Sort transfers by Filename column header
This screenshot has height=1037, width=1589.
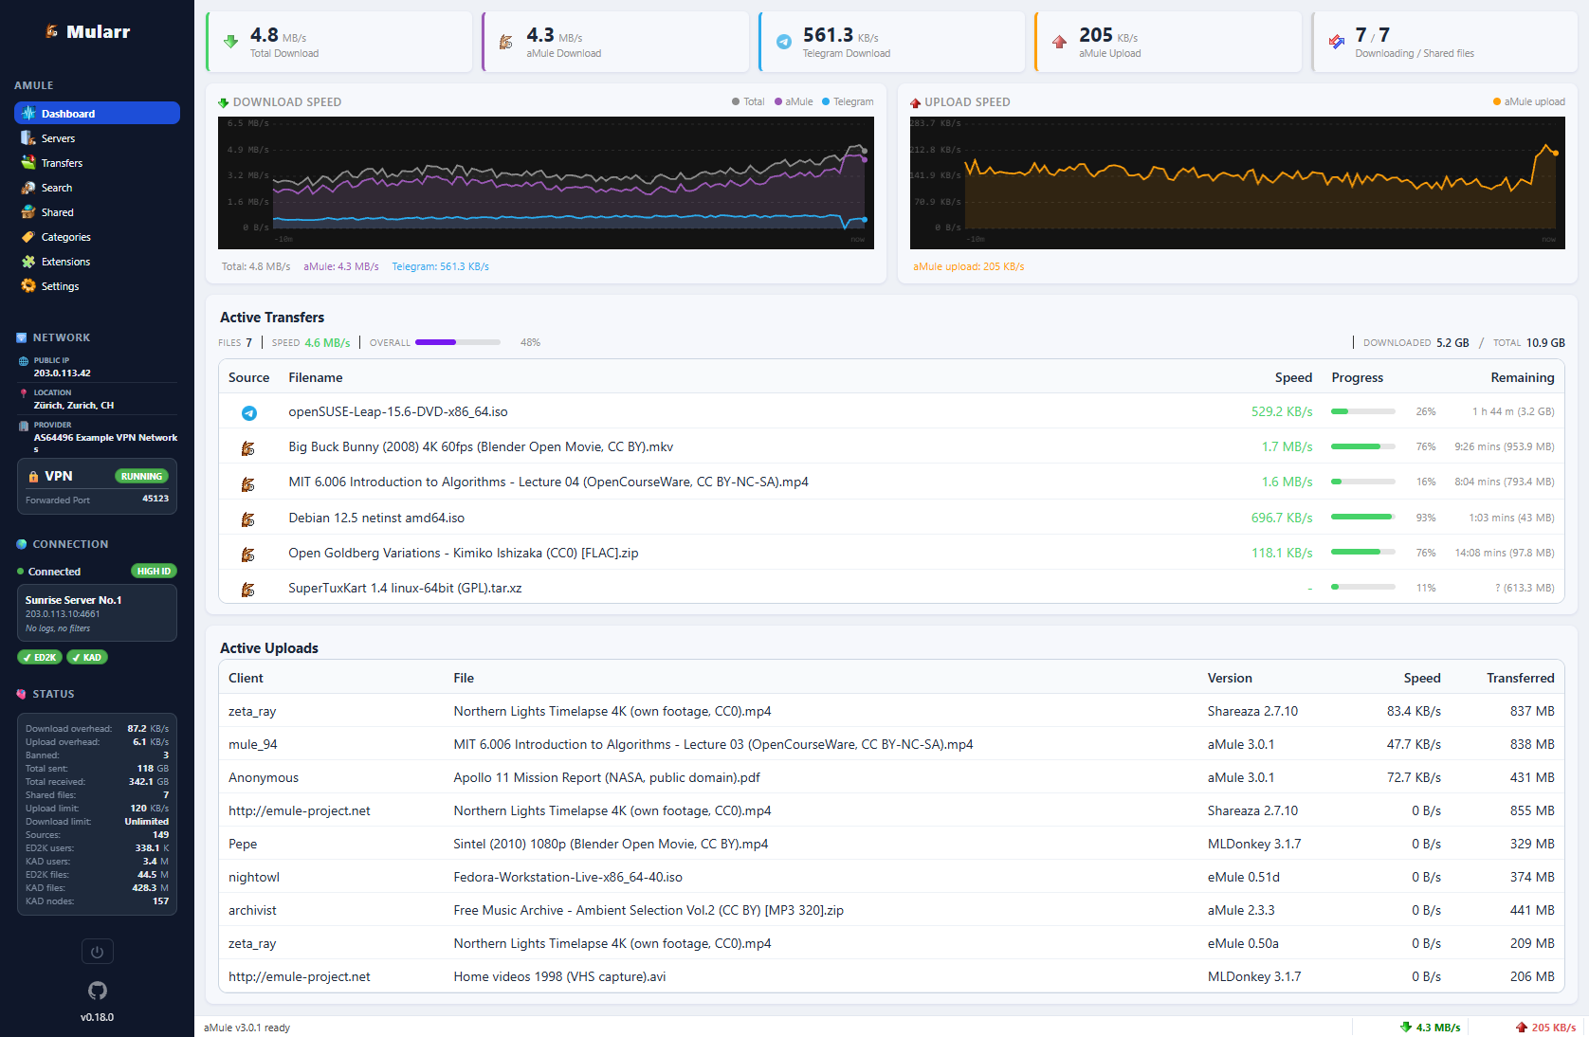pyautogui.click(x=316, y=377)
